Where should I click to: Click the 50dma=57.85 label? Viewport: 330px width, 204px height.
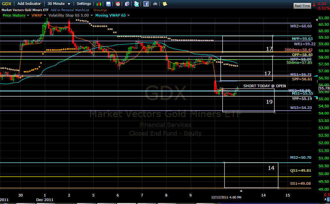tap(299, 62)
